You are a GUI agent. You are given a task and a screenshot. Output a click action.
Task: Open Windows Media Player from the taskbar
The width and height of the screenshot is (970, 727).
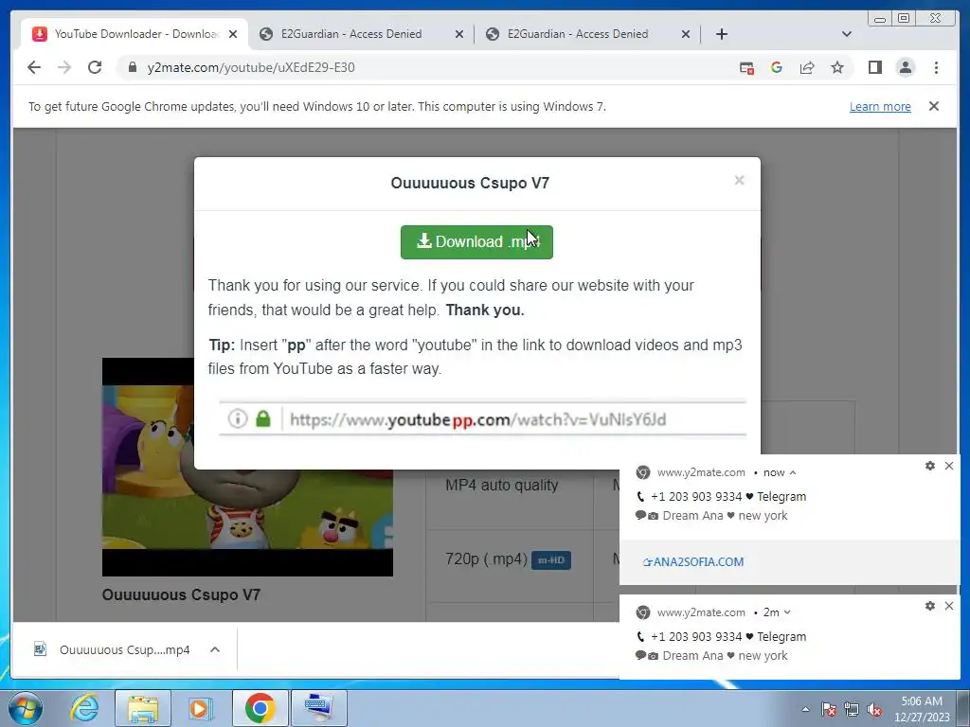coord(201,708)
